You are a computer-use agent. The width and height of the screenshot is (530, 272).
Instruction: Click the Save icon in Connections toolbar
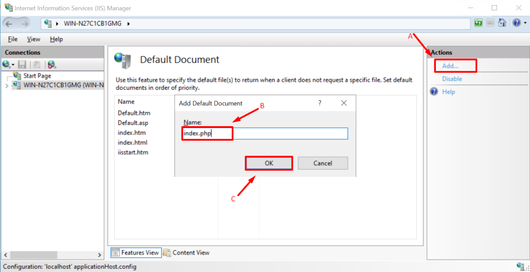[22, 65]
